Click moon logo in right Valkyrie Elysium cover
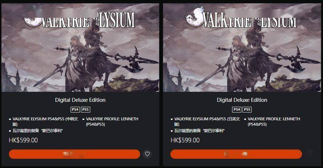The height and width of the screenshot is (168, 323). (x=194, y=17)
